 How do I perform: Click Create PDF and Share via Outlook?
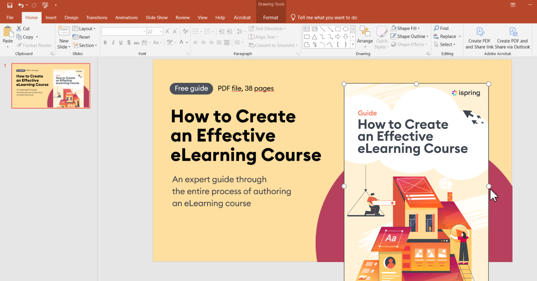tap(512, 38)
